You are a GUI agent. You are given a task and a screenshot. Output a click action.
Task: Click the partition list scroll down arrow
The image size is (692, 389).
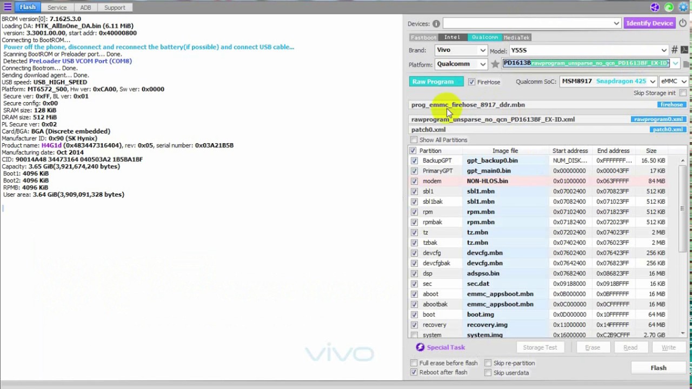point(683,334)
